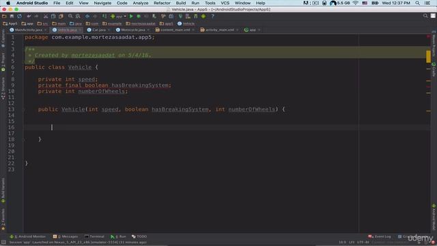The image size is (437, 246).
Task: Click the Help question mark icon
Action: 212,16
